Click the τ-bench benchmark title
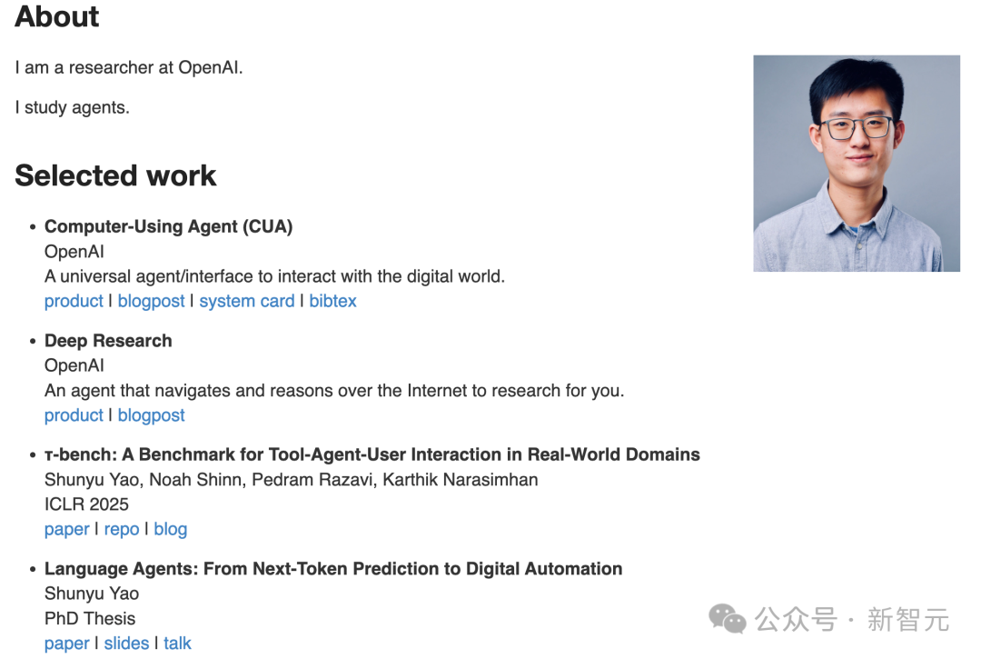 click(x=372, y=454)
